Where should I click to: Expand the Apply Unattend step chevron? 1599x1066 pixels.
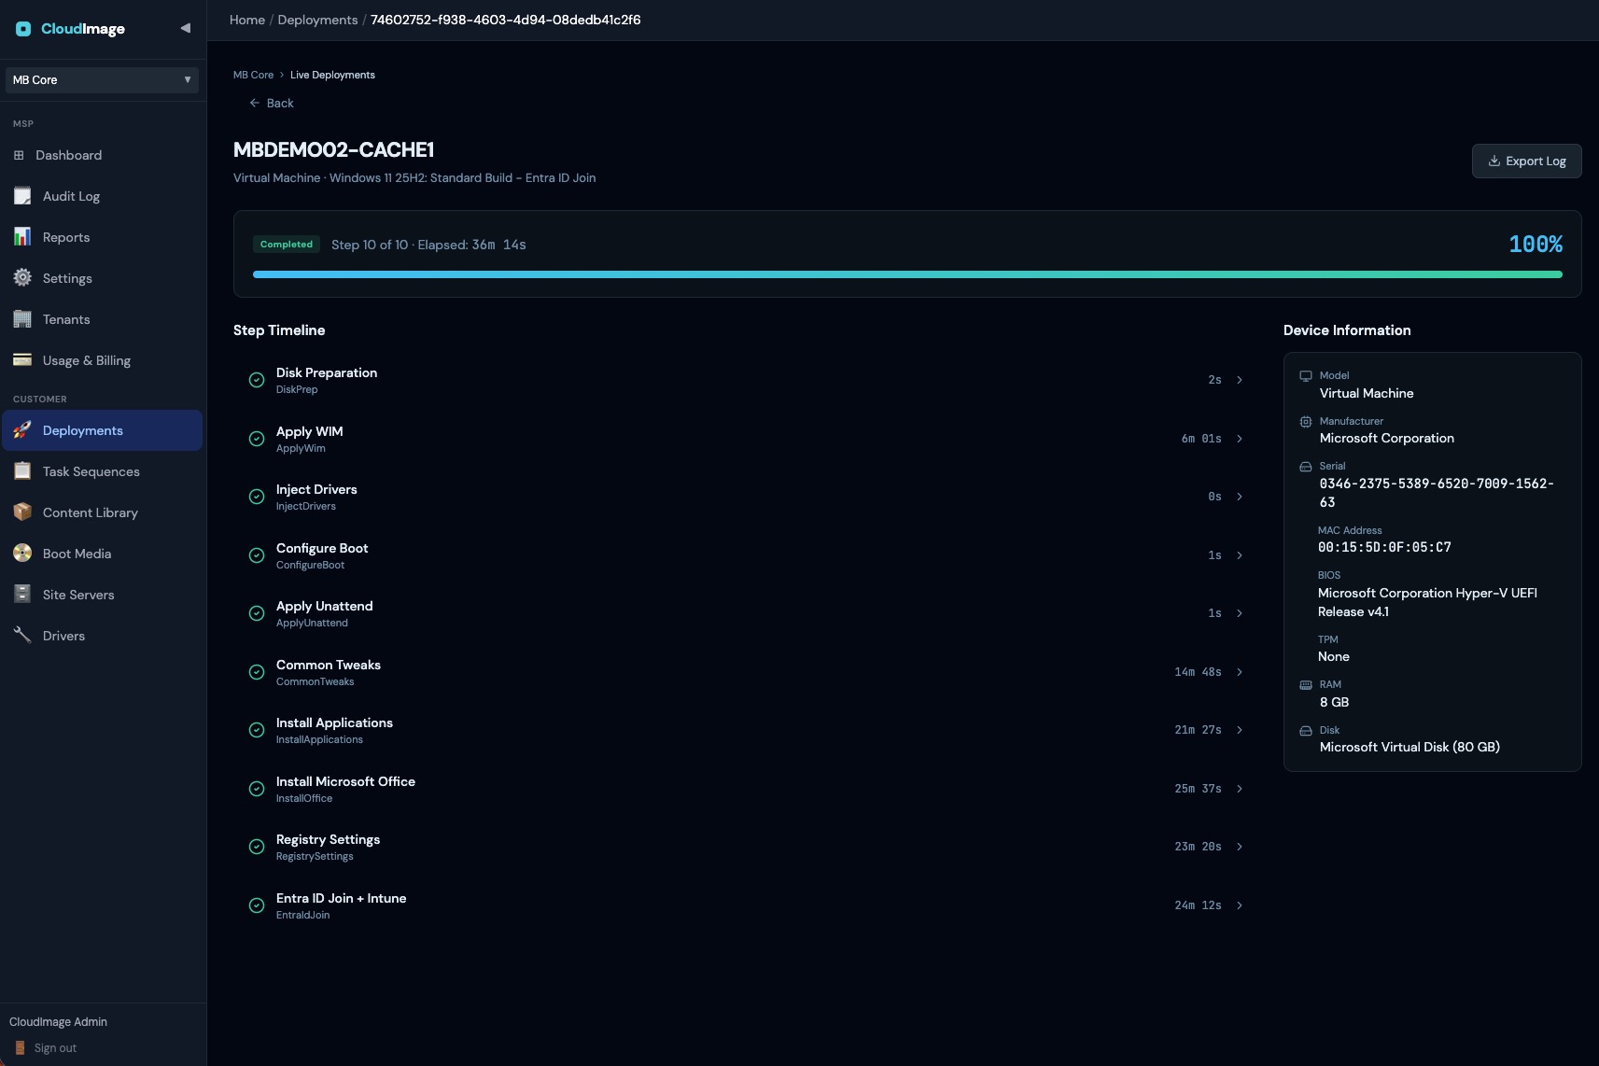coord(1240,613)
